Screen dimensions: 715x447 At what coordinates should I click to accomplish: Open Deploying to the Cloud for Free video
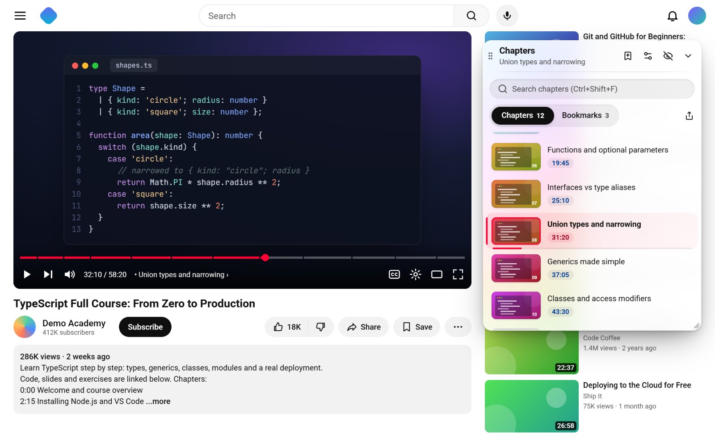(x=637, y=385)
